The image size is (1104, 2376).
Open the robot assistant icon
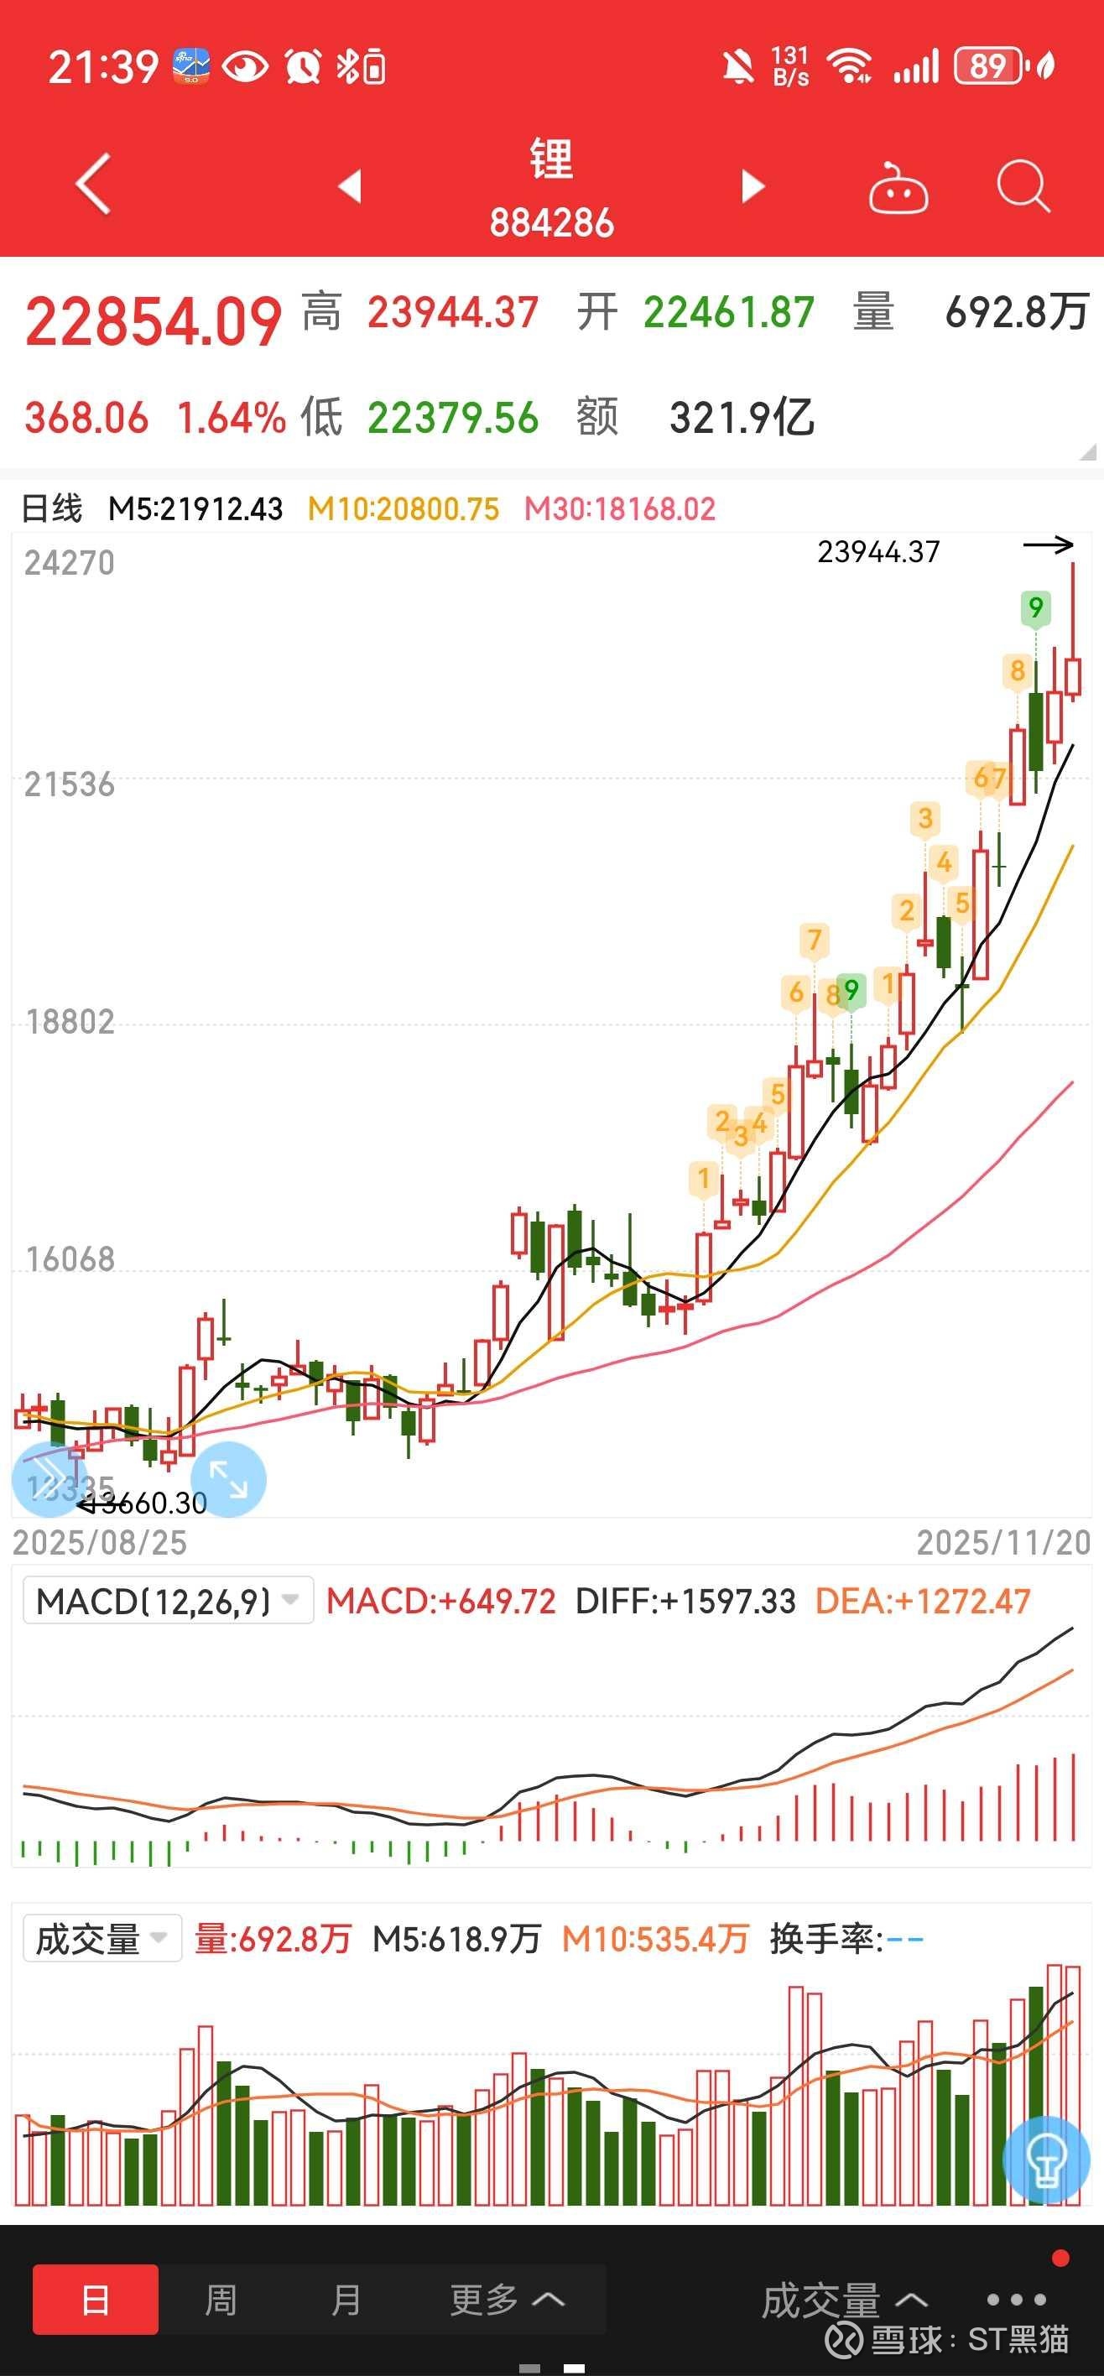click(x=898, y=188)
